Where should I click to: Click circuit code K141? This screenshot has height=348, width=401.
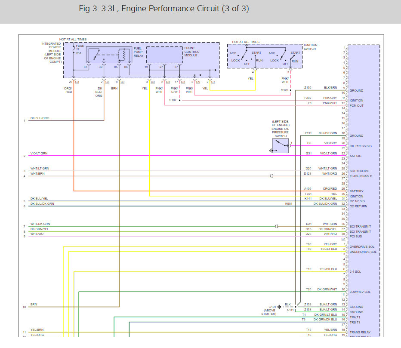[308, 198]
